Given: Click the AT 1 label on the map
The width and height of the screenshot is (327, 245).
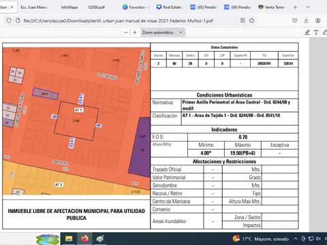Looking at the screenshot, I should (x=79, y=110).
